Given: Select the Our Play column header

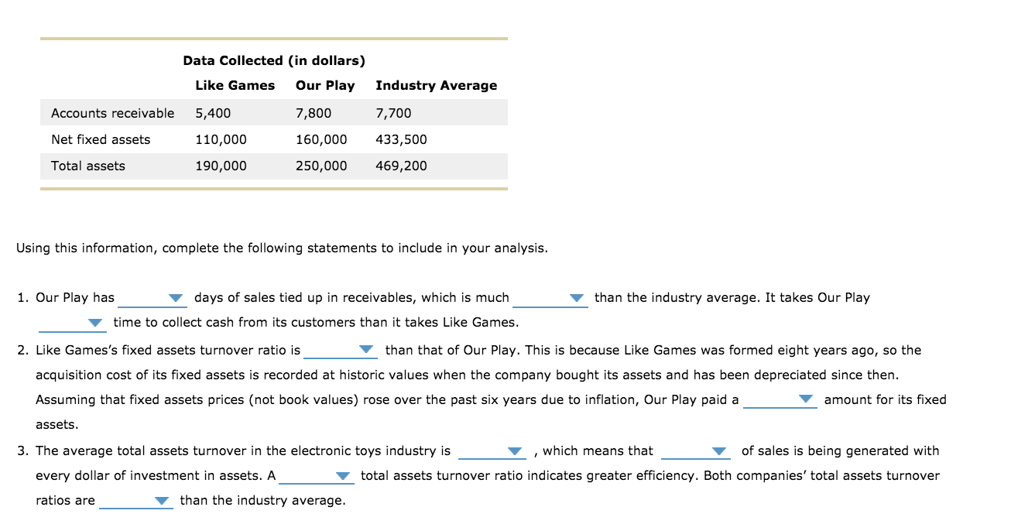Looking at the screenshot, I should click(324, 85).
